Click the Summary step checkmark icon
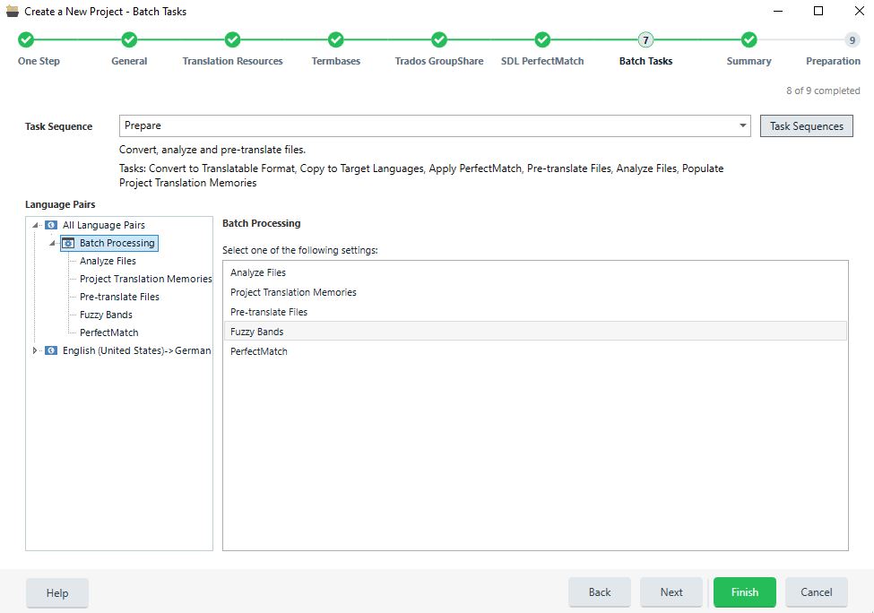 pyautogui.click(x=749, y=39)
